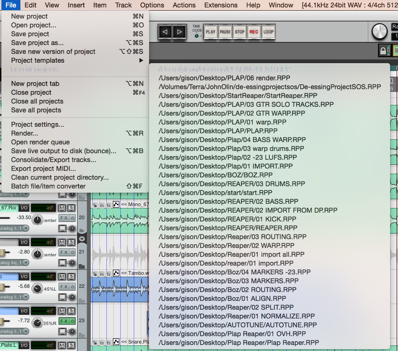The image size is (398, 351).
Task: Open the Track menu
Action: (x=124, y=5)
